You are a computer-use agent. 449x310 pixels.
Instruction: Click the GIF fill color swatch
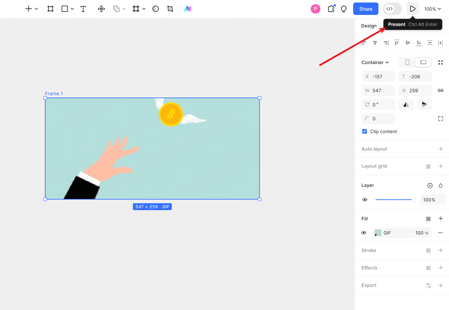click(x=378, y=233)
